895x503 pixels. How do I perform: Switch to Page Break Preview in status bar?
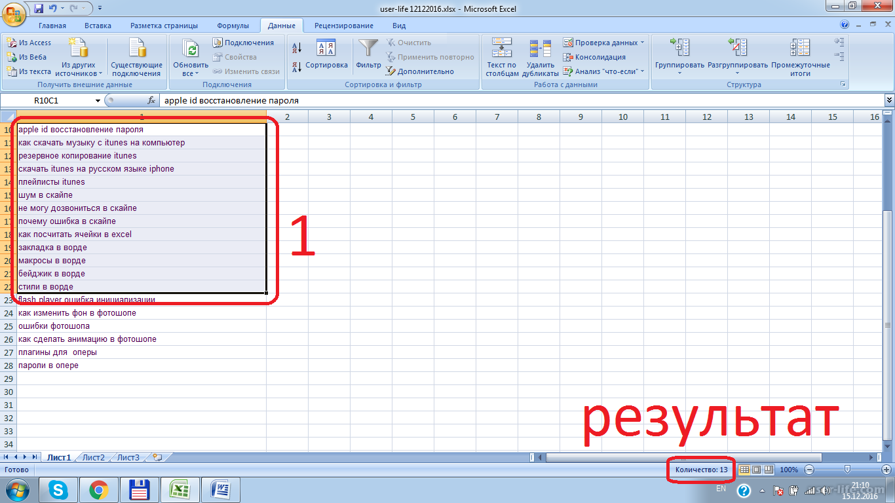769,470
